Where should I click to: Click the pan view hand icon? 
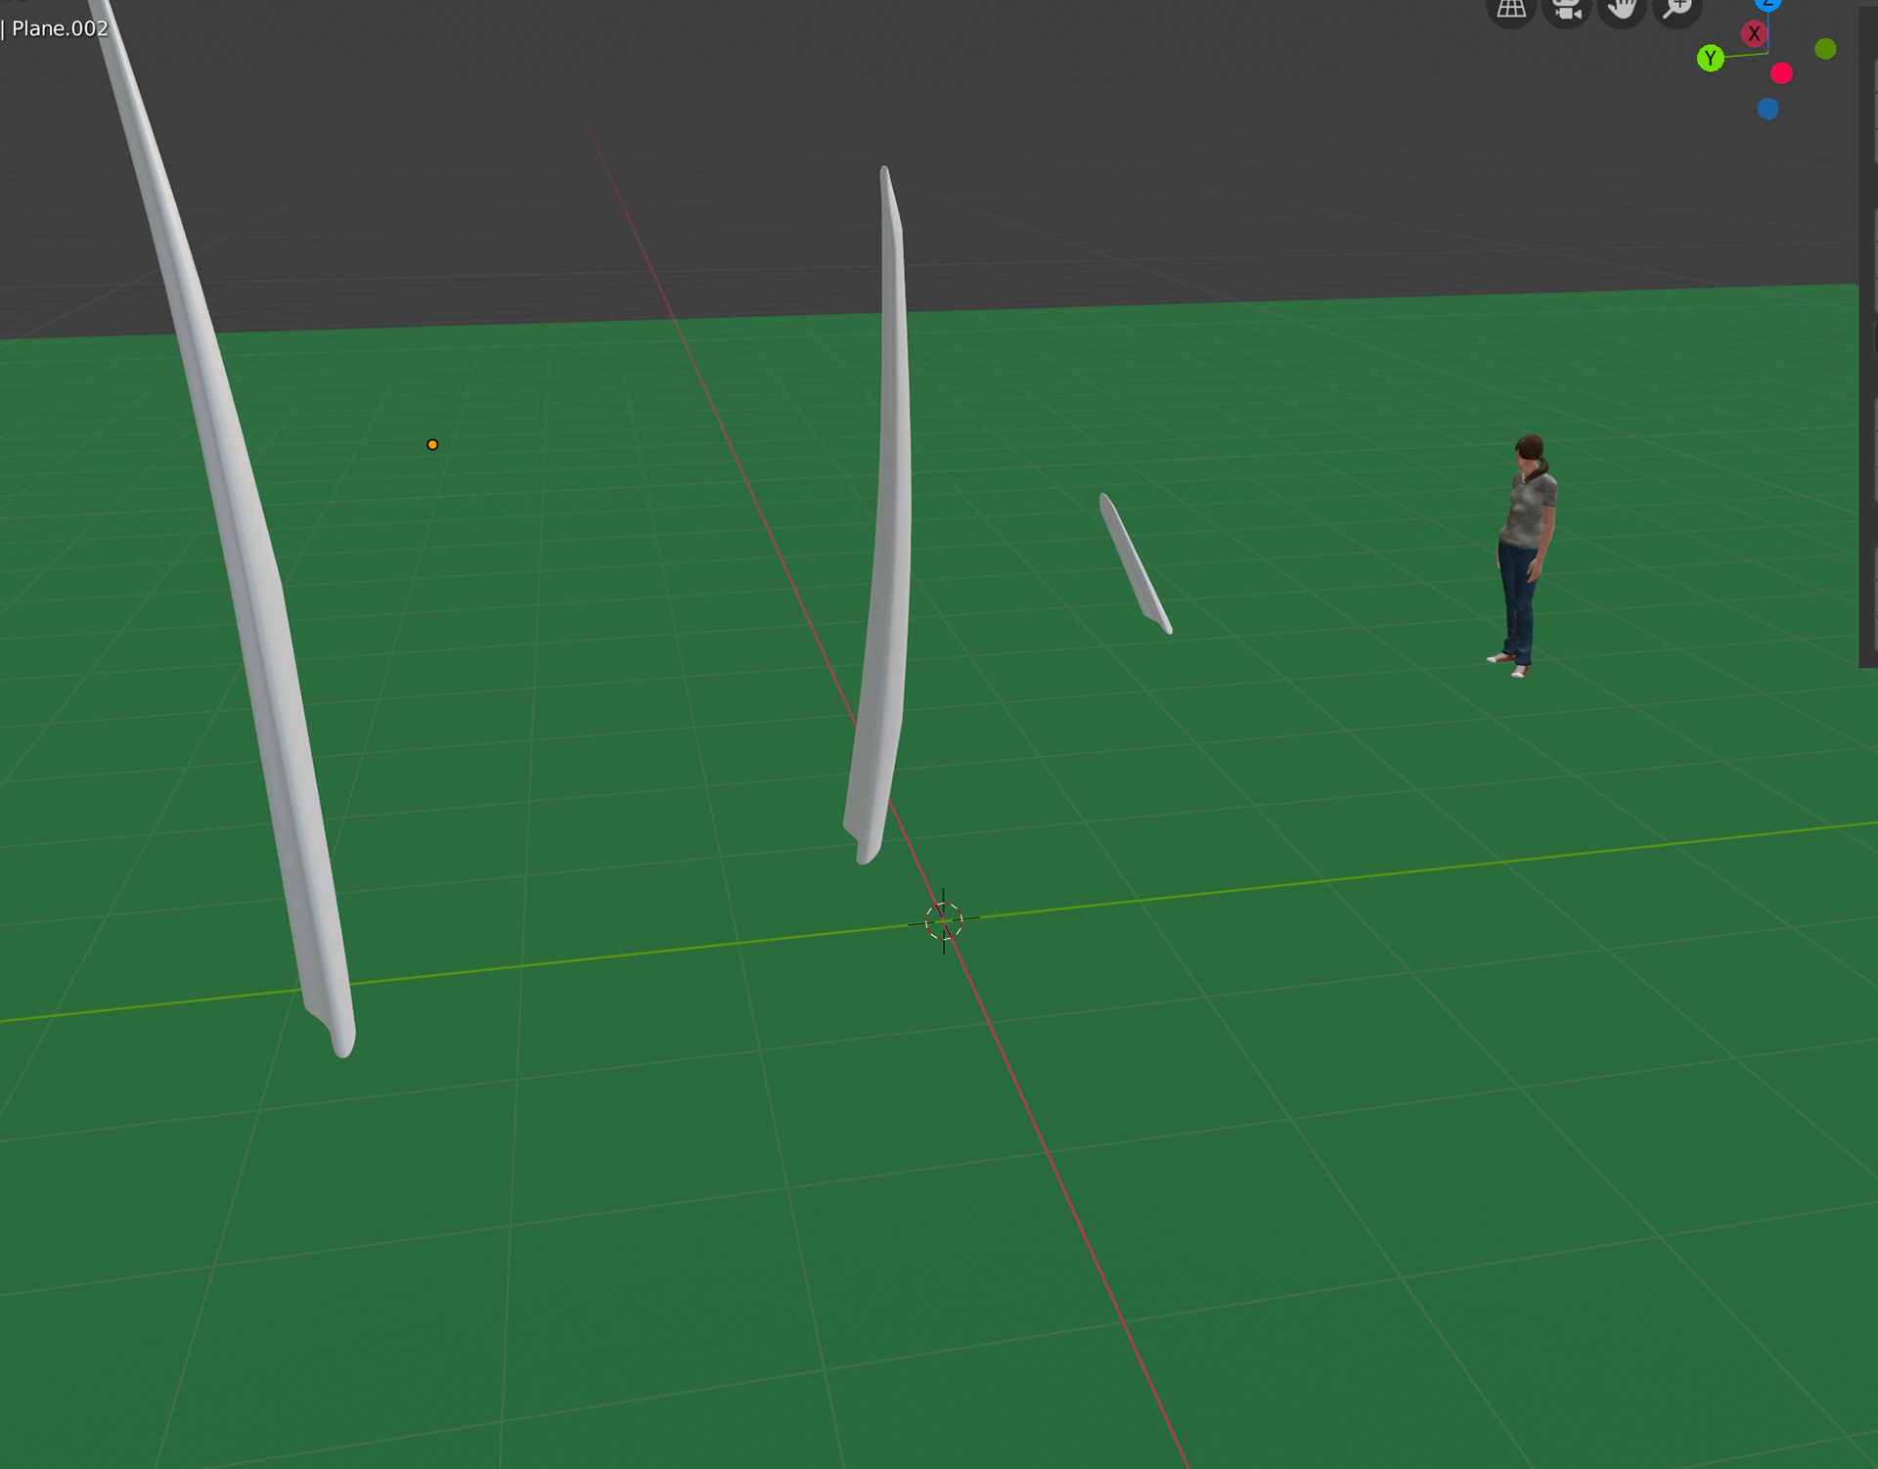pos(1623,9)
